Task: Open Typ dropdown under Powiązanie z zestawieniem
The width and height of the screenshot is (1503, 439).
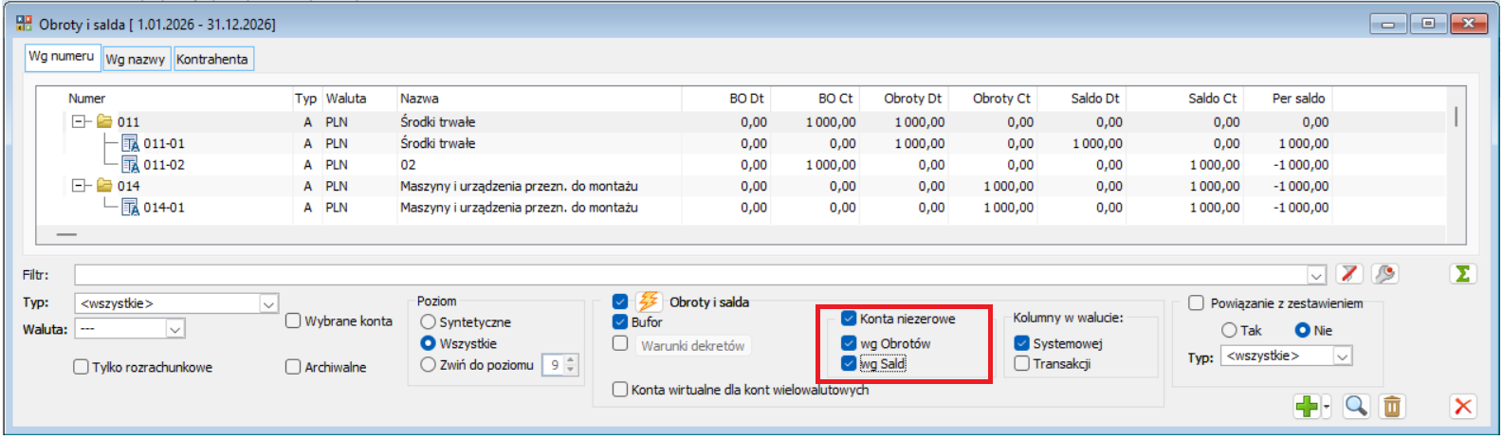Action: pos(1342,357)
